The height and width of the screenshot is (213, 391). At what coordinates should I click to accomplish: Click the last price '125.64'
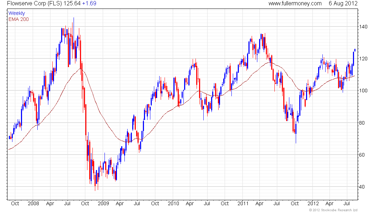[72, 4]
